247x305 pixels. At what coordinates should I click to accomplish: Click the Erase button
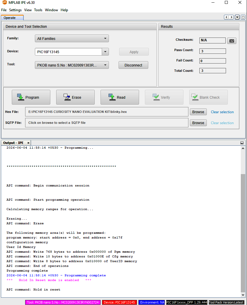coord(75,97)
